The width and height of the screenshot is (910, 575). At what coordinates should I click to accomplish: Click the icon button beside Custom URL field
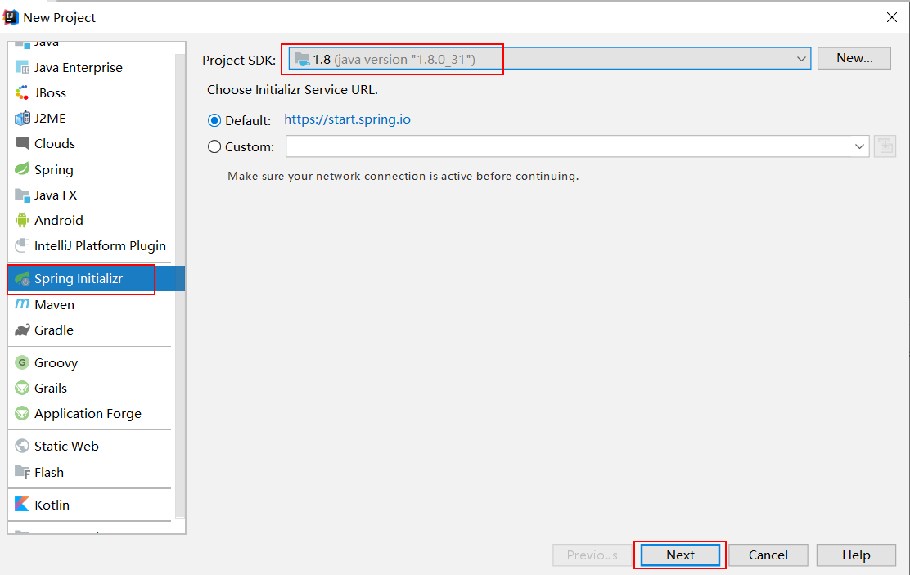point(885,146)
